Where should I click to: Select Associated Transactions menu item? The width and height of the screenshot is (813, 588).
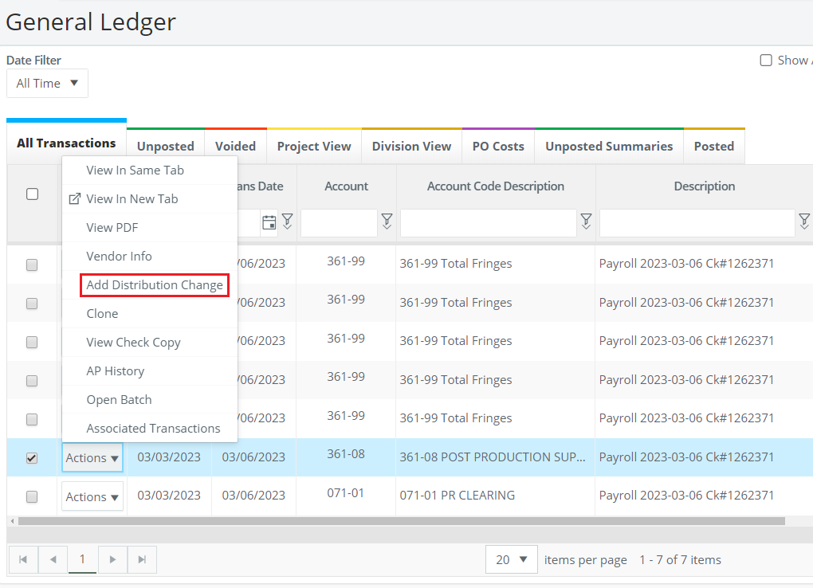(150, 429)
